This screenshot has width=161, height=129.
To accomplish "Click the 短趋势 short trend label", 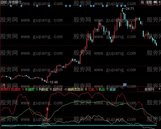I will pyautogui.click(x=16, y=89).
